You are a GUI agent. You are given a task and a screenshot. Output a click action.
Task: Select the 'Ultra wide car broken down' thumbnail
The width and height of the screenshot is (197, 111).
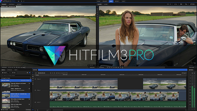pyautogui.click(x=6, y=101)
